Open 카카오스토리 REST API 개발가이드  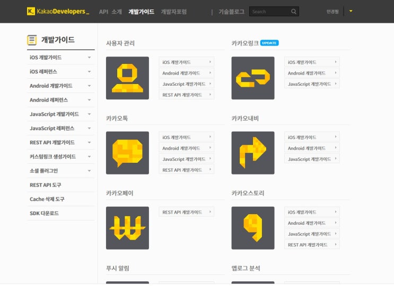tap(312, 245)
